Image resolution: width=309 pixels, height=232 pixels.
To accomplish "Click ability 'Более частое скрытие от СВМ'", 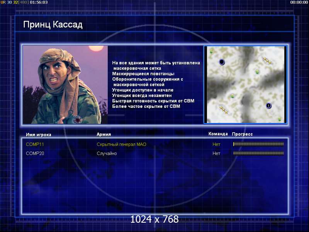I will point(146,106).
